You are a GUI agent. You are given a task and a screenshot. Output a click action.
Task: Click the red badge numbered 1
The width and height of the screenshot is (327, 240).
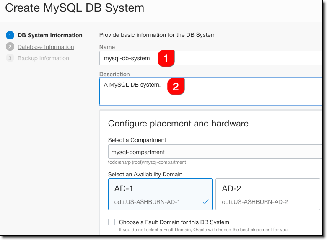(166, 59)
